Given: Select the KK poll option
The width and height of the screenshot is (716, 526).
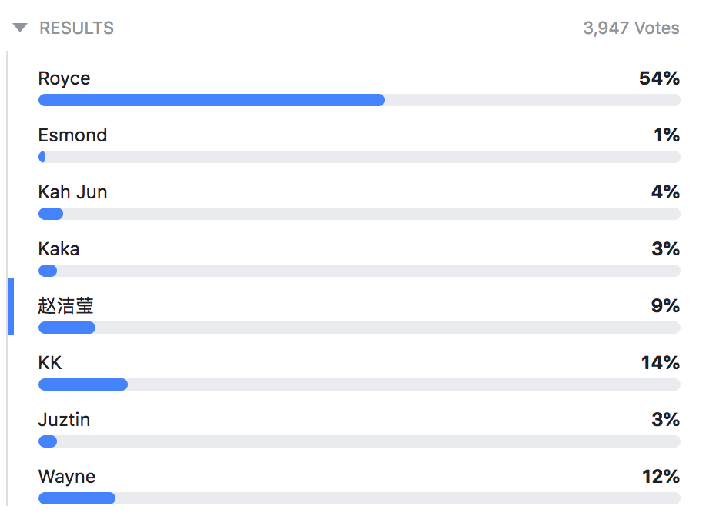Looking at the screenshot, I should point(50,363).
